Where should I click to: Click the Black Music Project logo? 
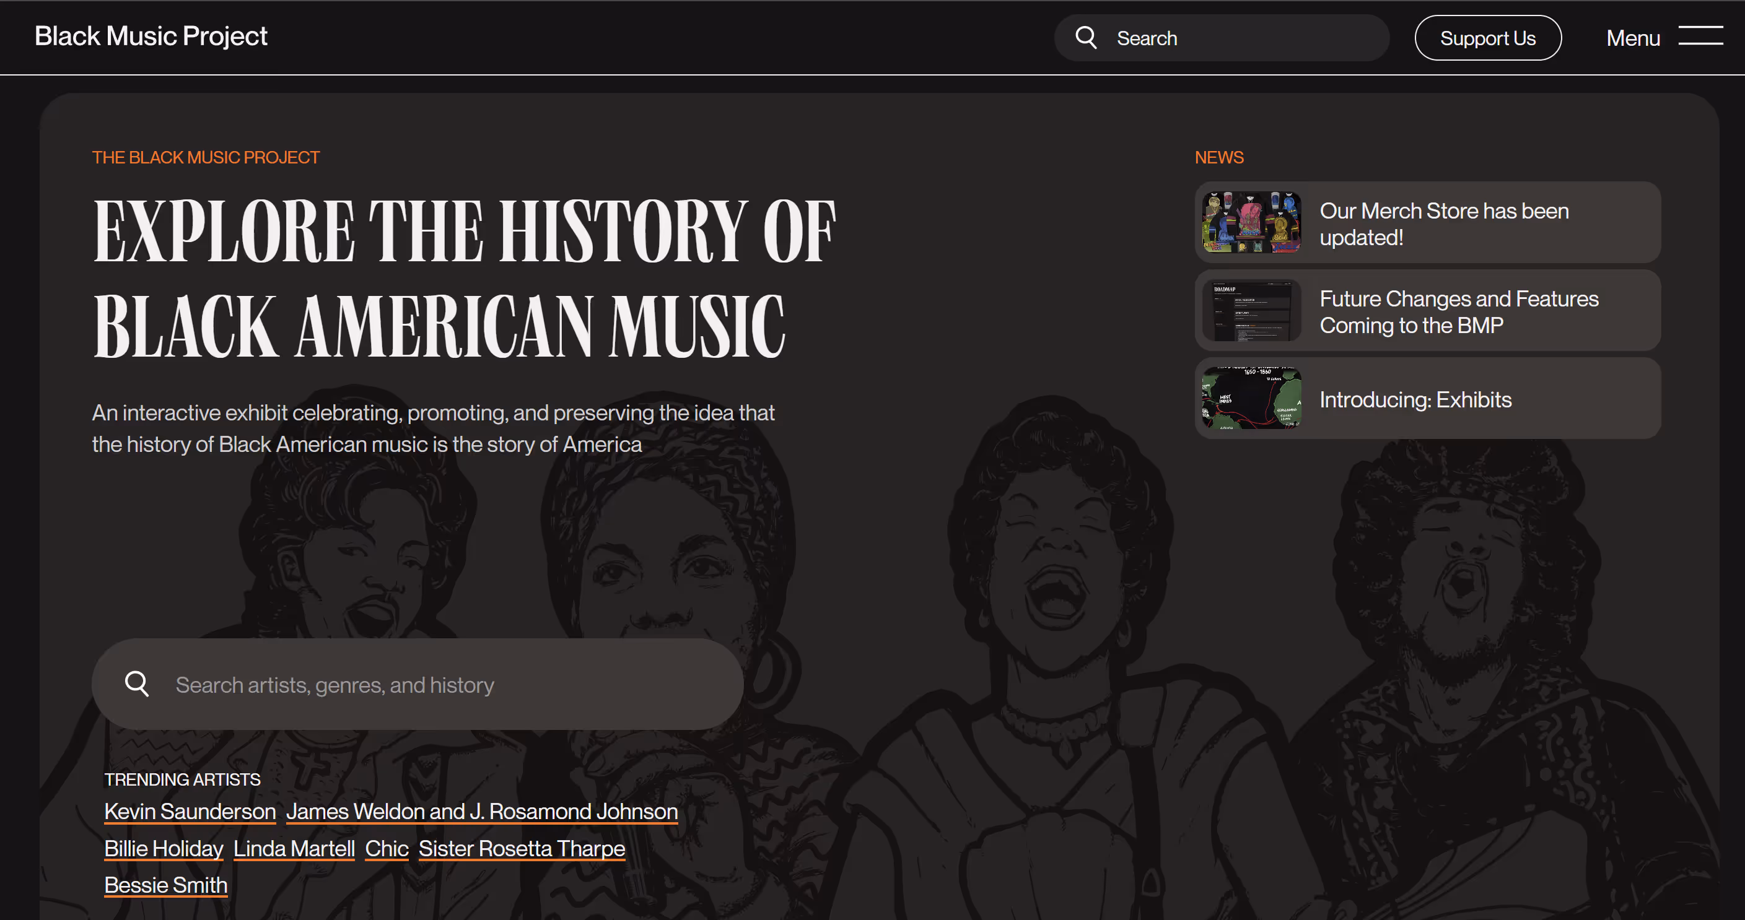click(151, 36)
